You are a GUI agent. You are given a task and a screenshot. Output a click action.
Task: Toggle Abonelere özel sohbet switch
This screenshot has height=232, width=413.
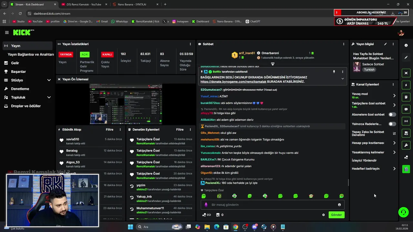[392, 114]
